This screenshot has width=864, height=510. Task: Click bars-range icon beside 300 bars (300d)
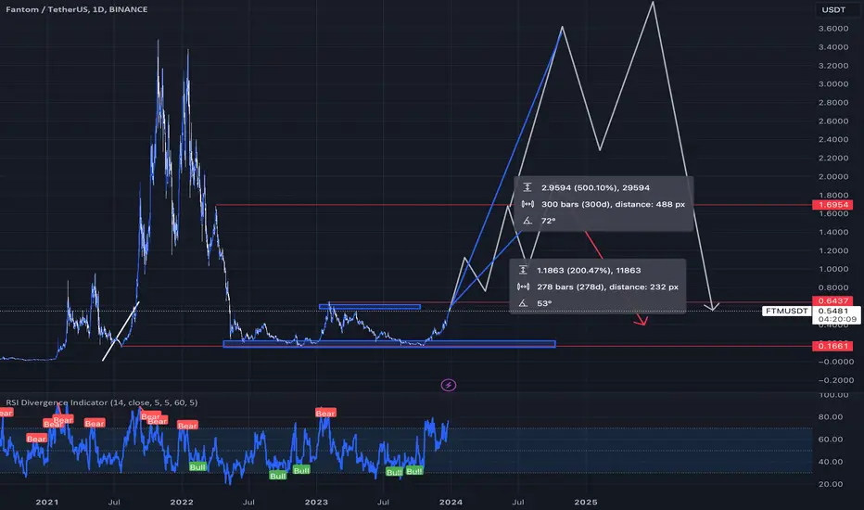point(527,204)
